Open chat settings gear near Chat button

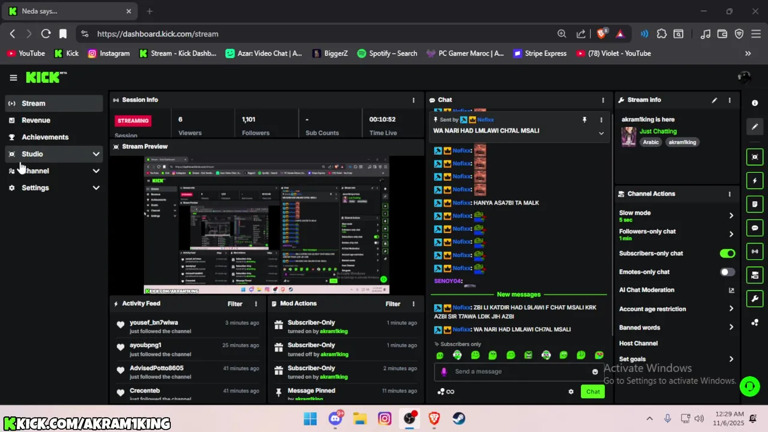coord(571,392)
